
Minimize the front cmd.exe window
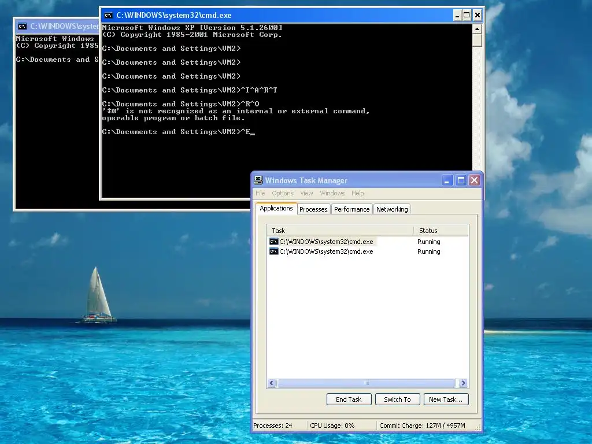click(x=457, y=15)
